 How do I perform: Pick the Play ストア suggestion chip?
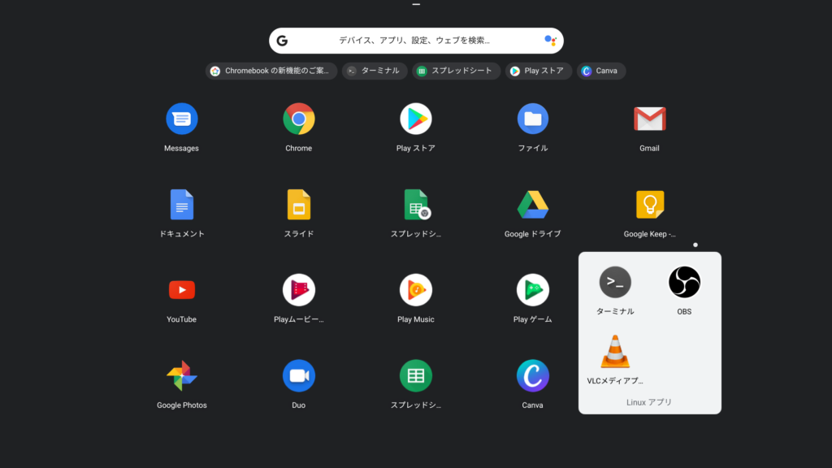[x=539, y=71]
